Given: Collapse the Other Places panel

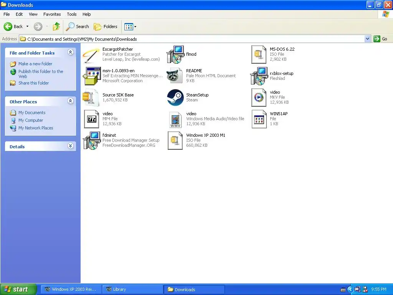Looking at the screenshot, I should point(71,101).
